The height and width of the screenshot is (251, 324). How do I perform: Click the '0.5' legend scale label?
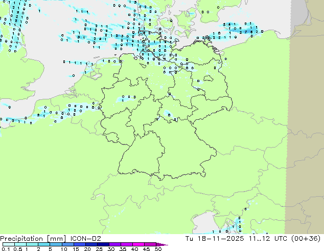point(18,249)
